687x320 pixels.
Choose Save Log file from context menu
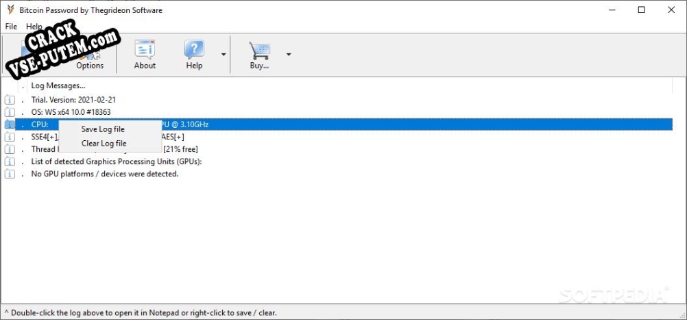click(103, 129)
